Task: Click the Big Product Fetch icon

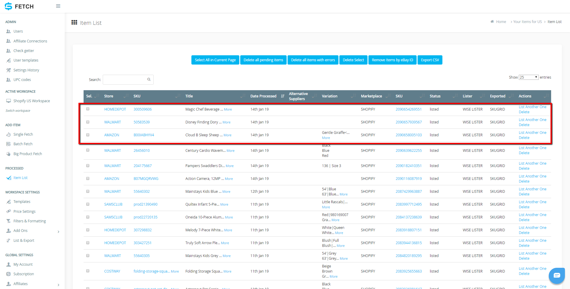Action: coord(8,154)
